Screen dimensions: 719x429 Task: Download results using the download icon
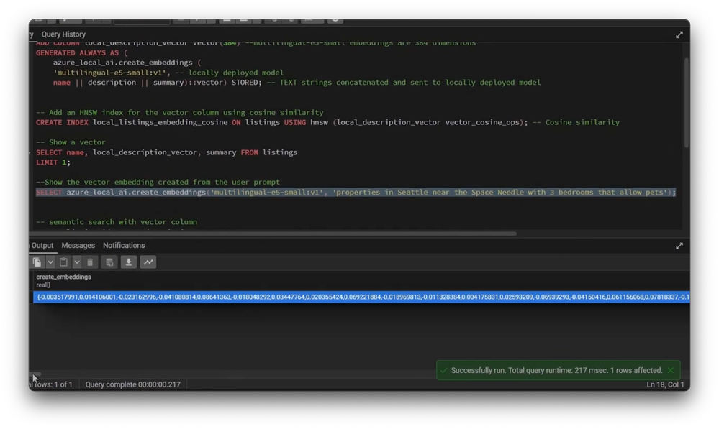click(x=129, y=262)
